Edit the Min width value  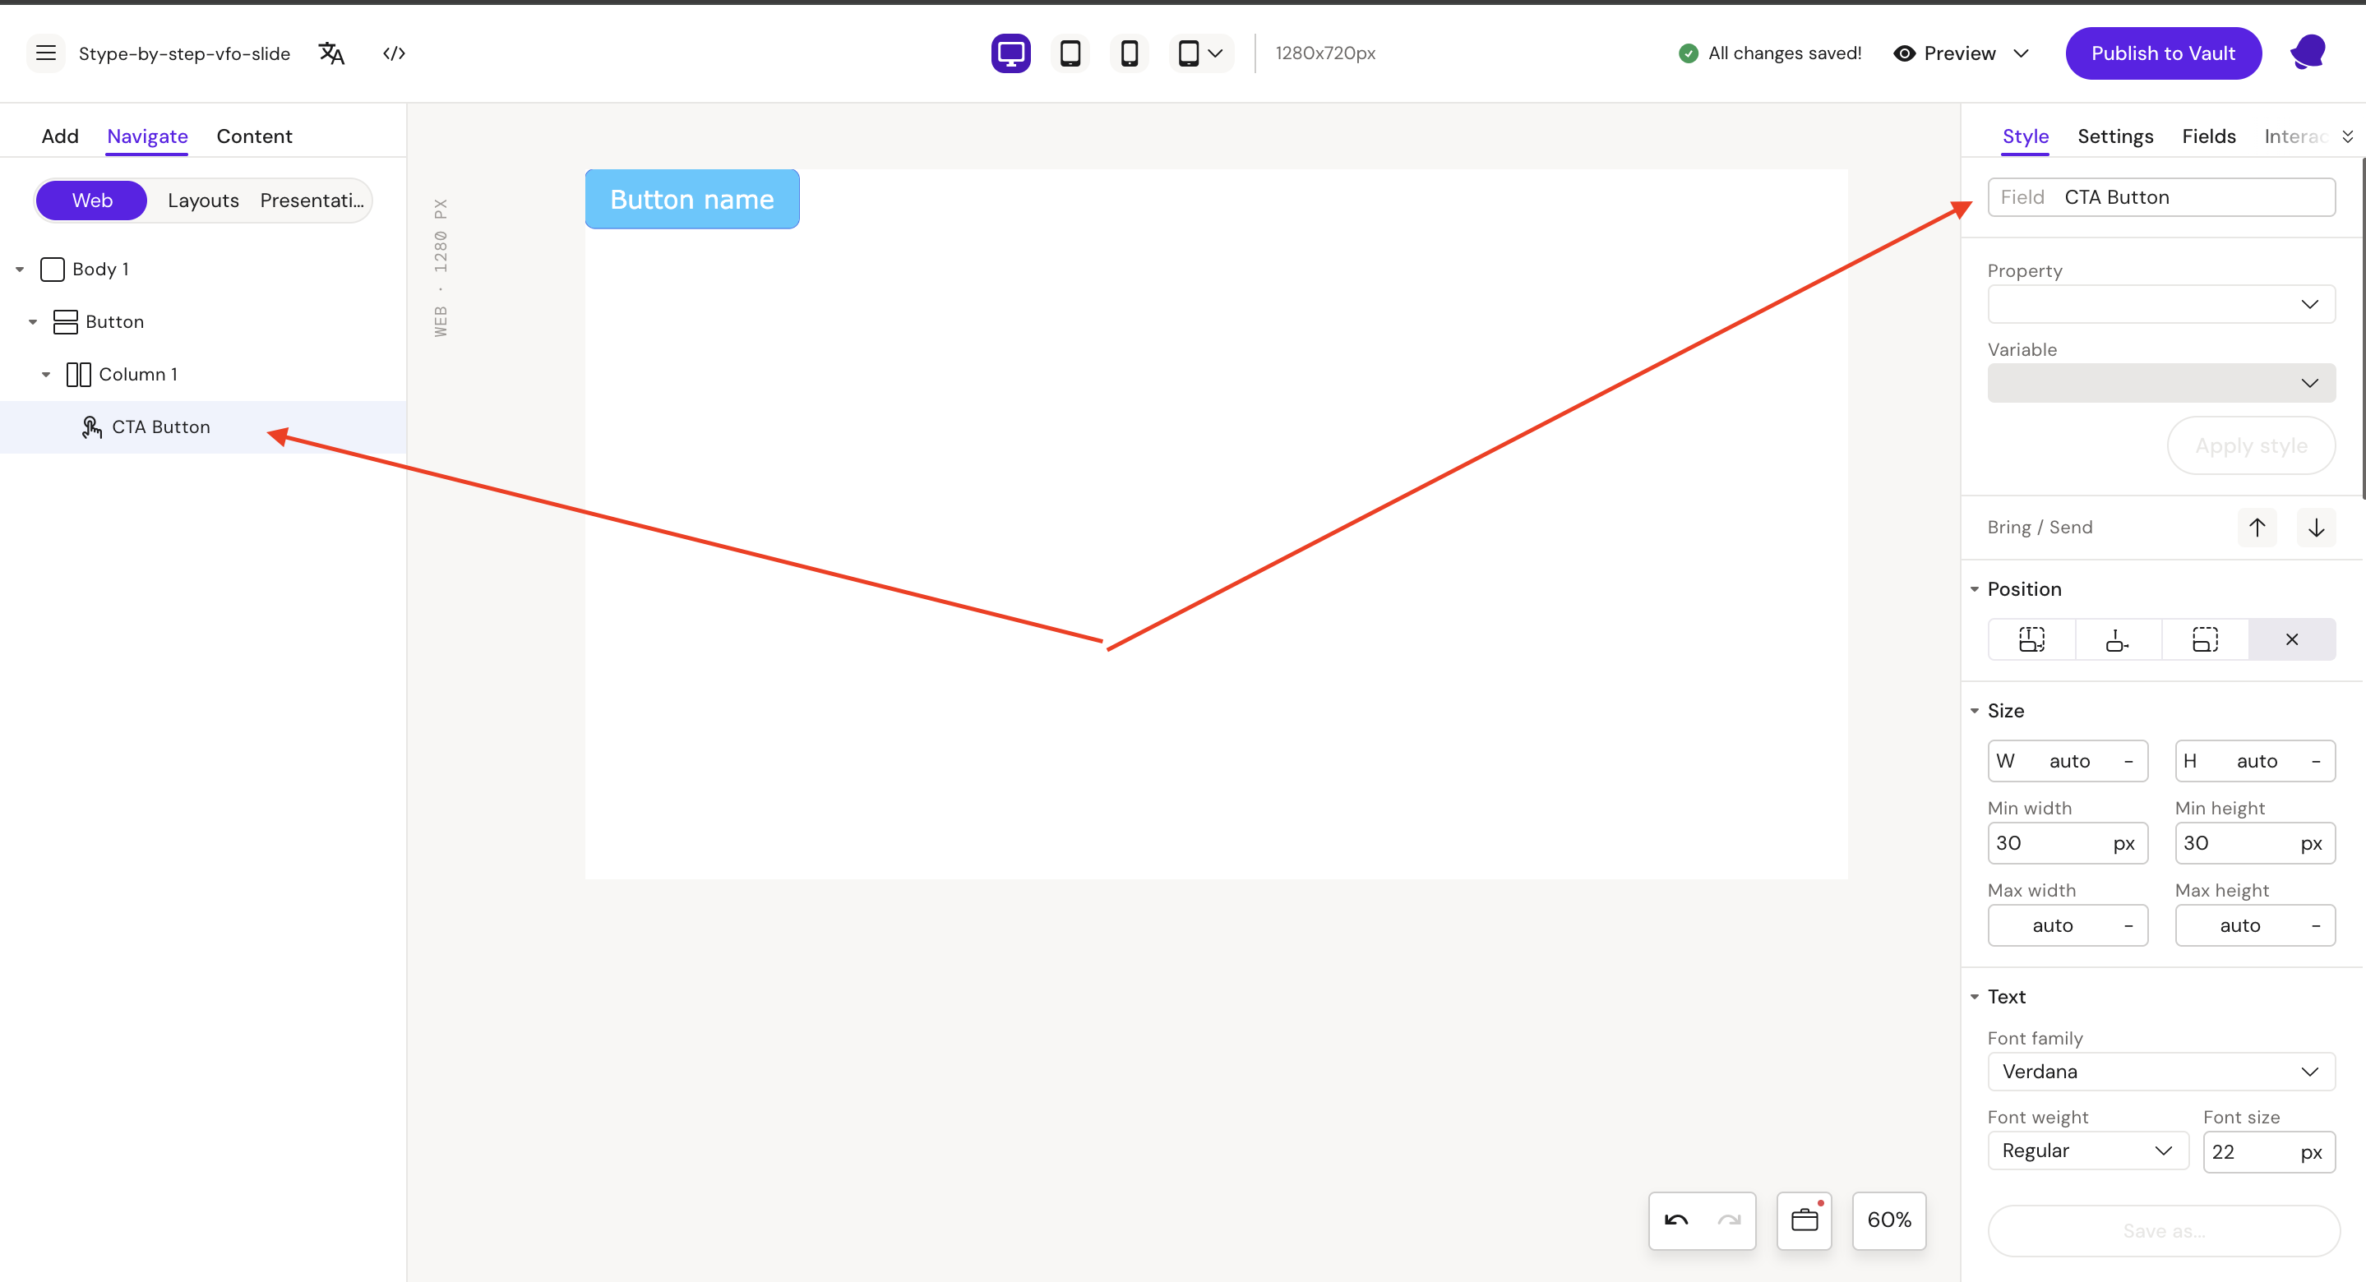click(x=2068, y=843)
